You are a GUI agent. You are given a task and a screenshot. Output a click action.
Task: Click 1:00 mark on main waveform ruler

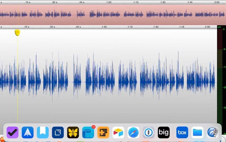pos(104,27)
